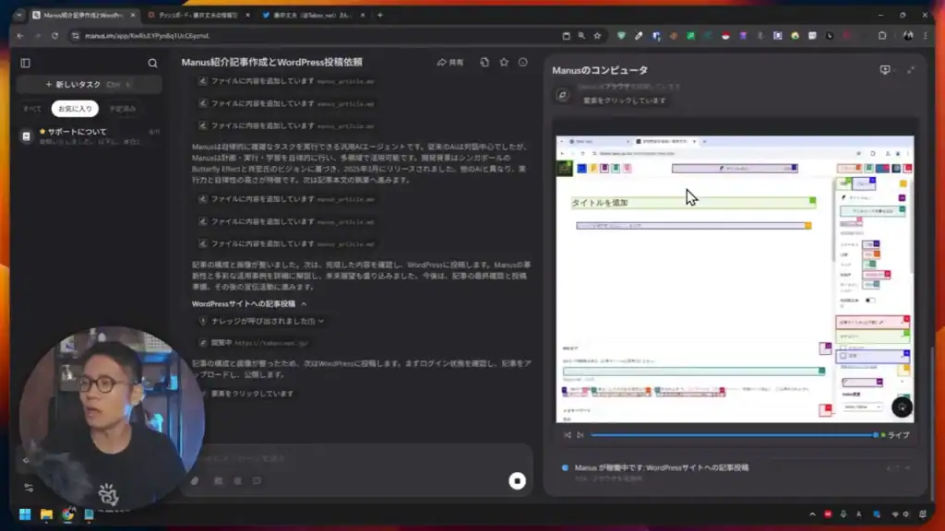945x531 pixels.
Task: Click the attachment paperclip icon
Action: (x=195, y=481)
